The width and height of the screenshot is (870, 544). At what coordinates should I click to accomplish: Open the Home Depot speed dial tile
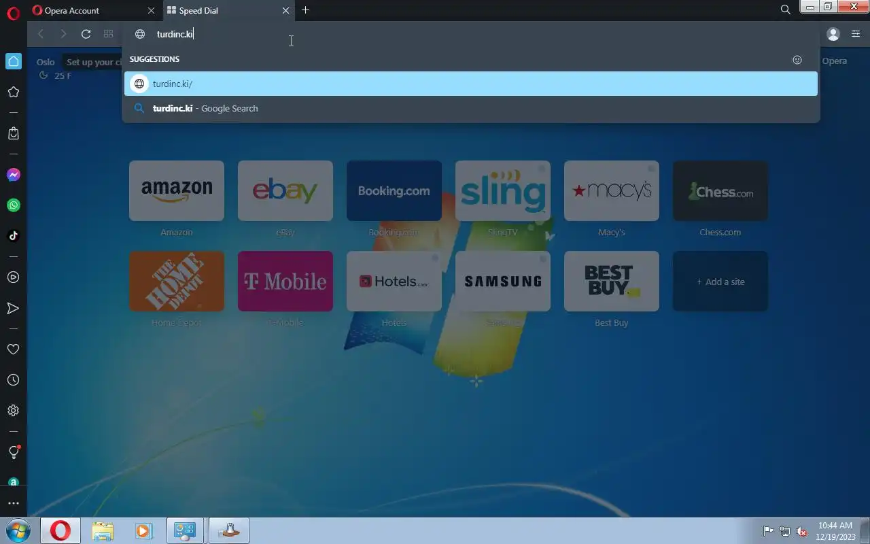tap(177, 282)
